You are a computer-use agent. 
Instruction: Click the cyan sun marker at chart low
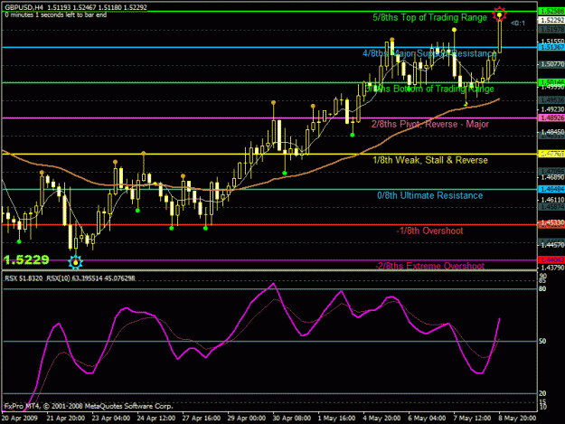tap(76, 262)
